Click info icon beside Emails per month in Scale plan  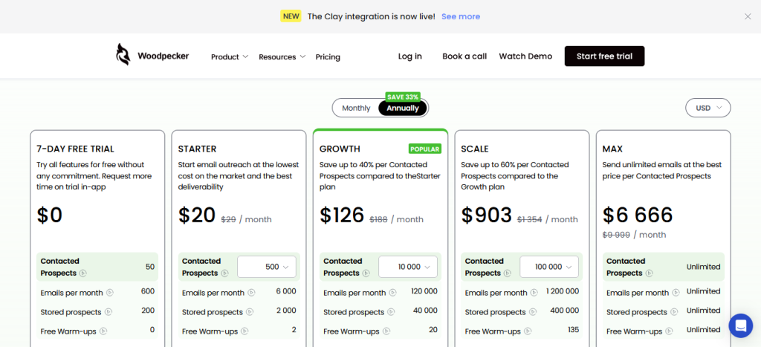point(534,293)
